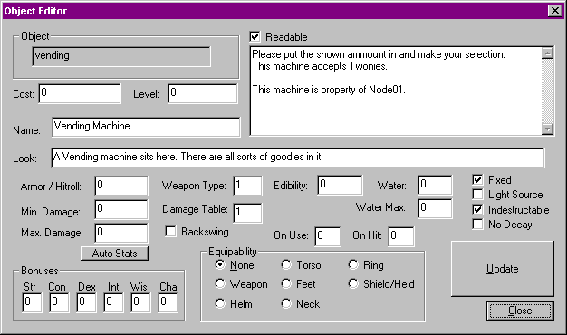The width and height of the screenshot is (567, 335).
Task: Click into the On Use field
Action: pos(328,236)
